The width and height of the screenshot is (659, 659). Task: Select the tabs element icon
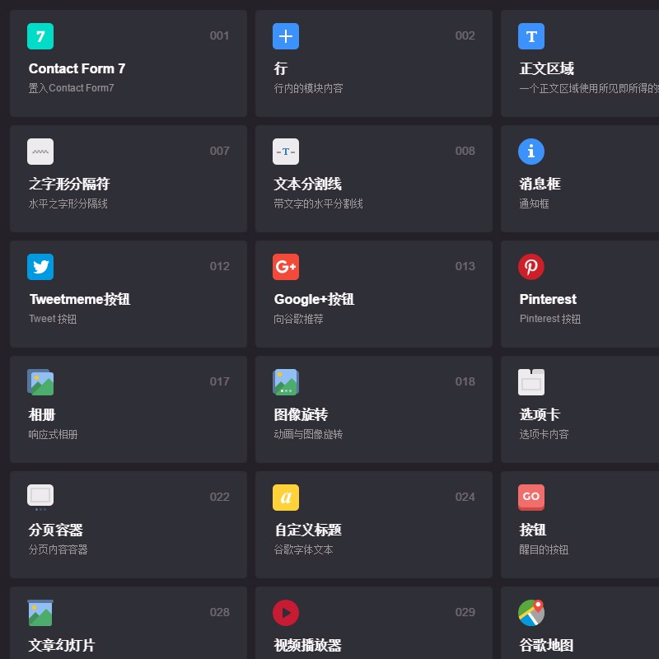tap(531, 382)
